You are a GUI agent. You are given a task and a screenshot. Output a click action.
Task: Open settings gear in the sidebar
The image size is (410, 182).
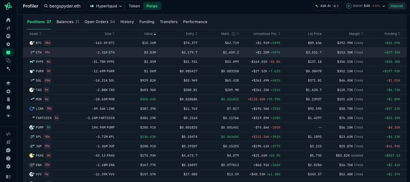[x=8, y=166]
